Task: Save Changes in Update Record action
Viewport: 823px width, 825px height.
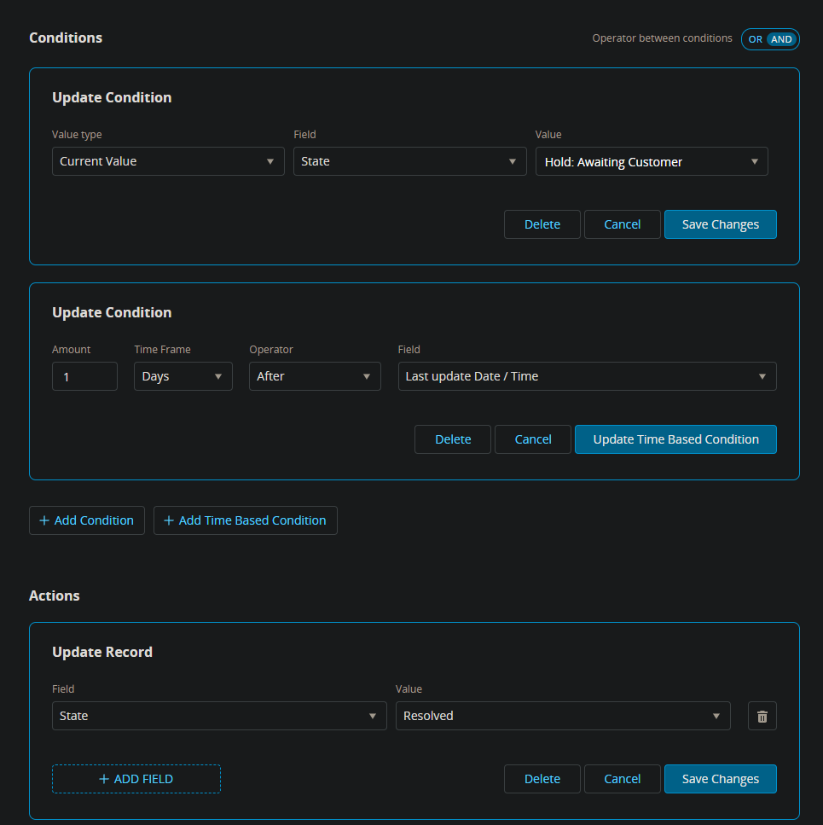Action: tap(720, 779)
